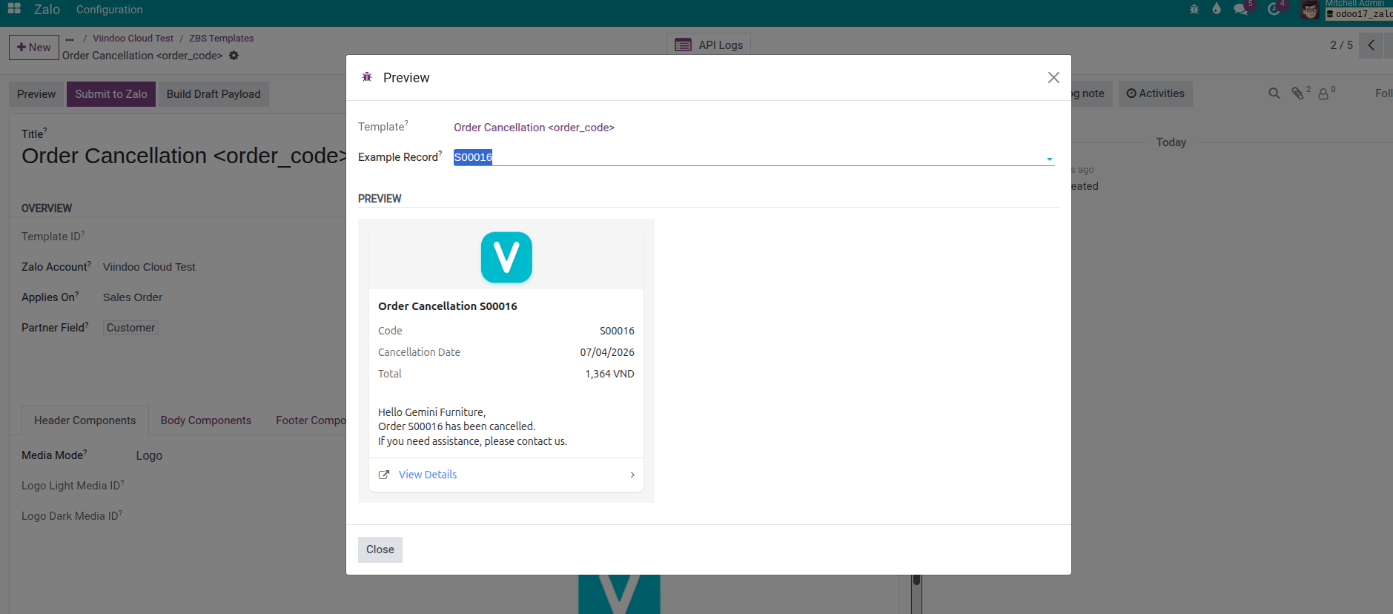Open the Order Cancellation template link

(x=534, y=128)
